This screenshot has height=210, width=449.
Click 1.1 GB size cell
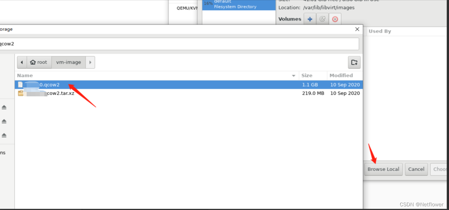[310, 85]
